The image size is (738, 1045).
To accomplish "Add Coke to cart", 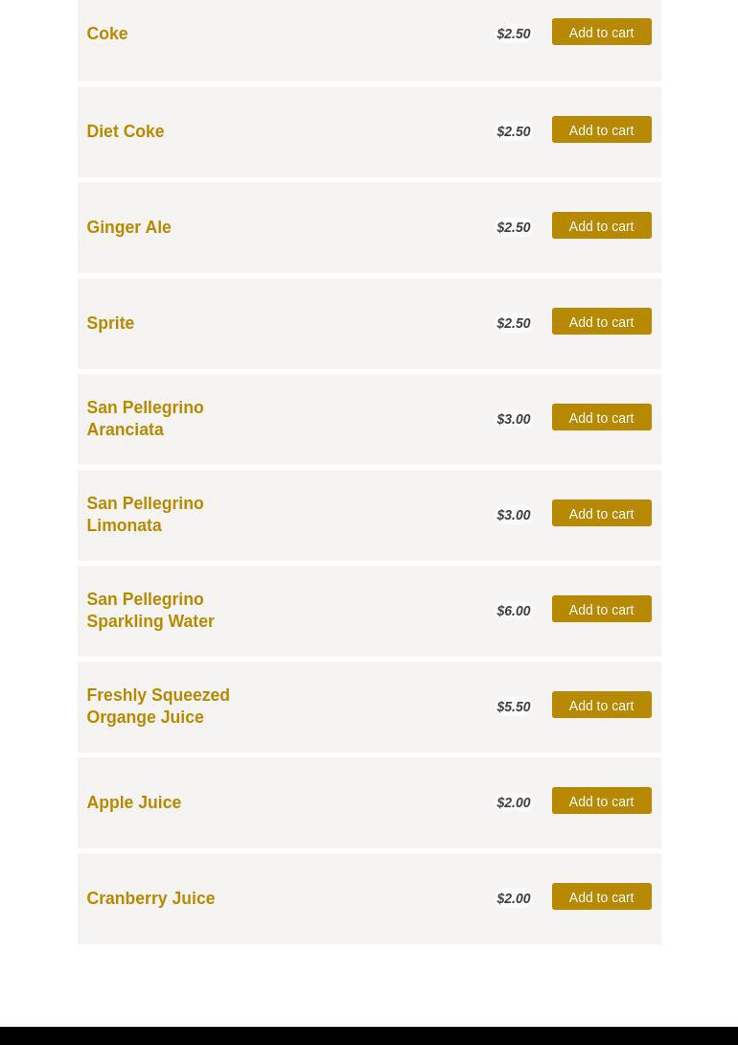I will (601, 33).
